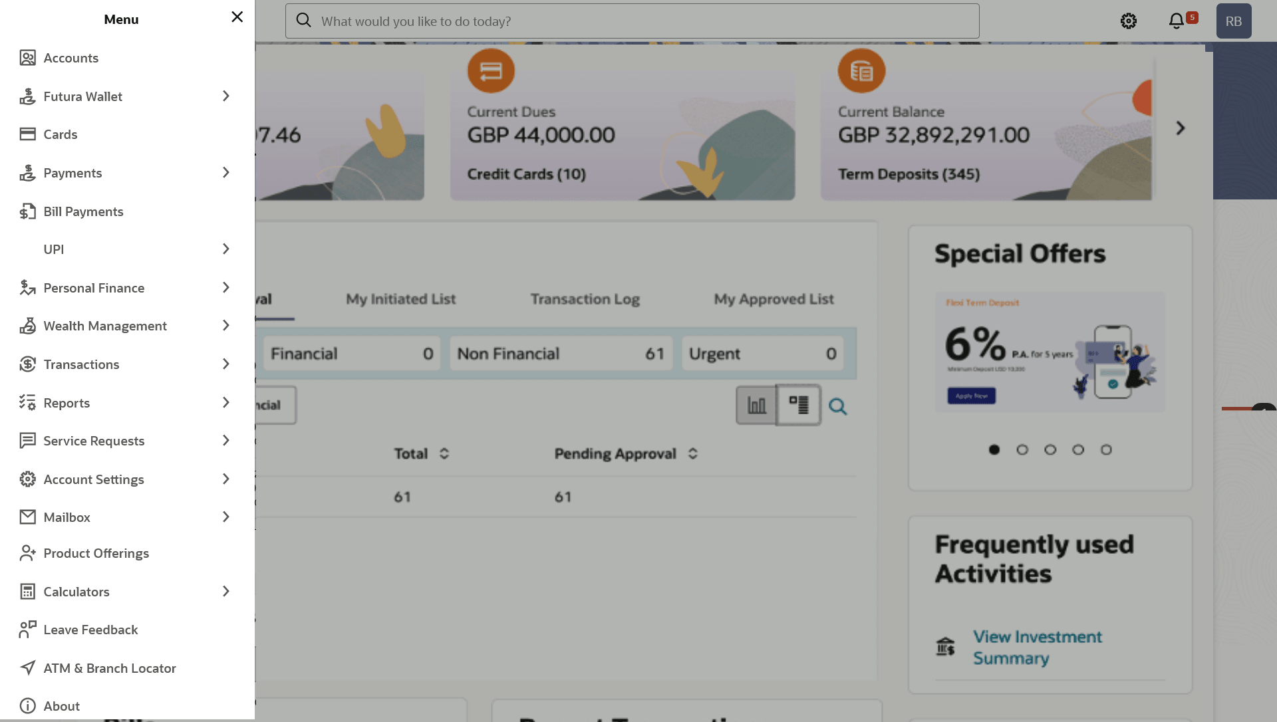Click the Term Deposits orange icon
This screenshot has height=722, width=1277.
tap(861, 71)
